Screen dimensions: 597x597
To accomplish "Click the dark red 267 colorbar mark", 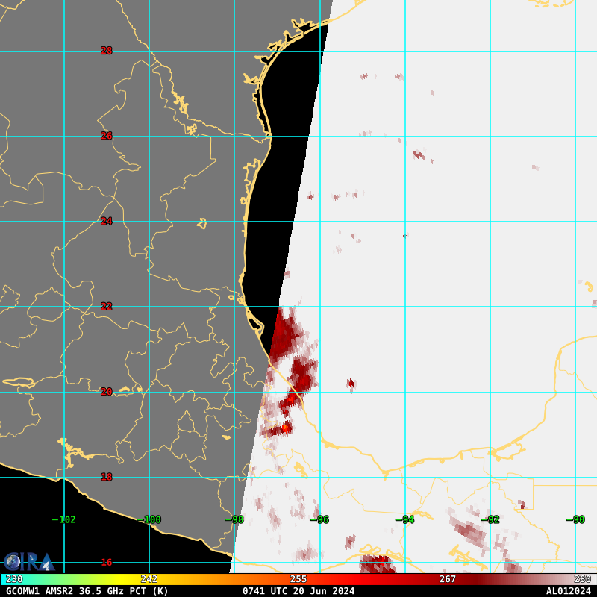I will [x=448, y=579].
